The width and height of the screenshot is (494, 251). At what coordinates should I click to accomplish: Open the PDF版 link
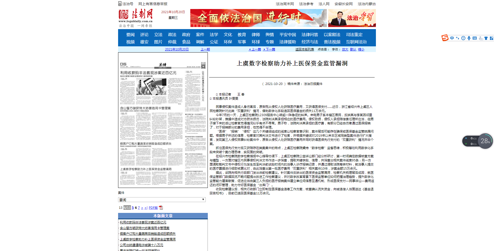click(153, 207)
